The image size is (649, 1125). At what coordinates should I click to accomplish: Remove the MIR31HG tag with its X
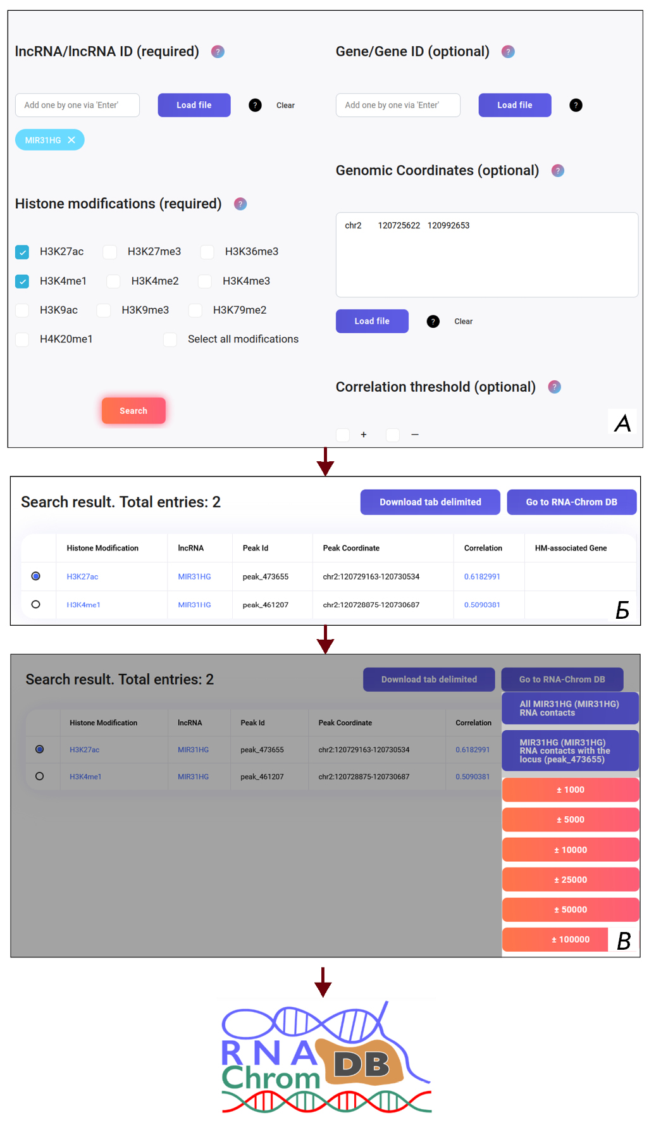[71, 140]
